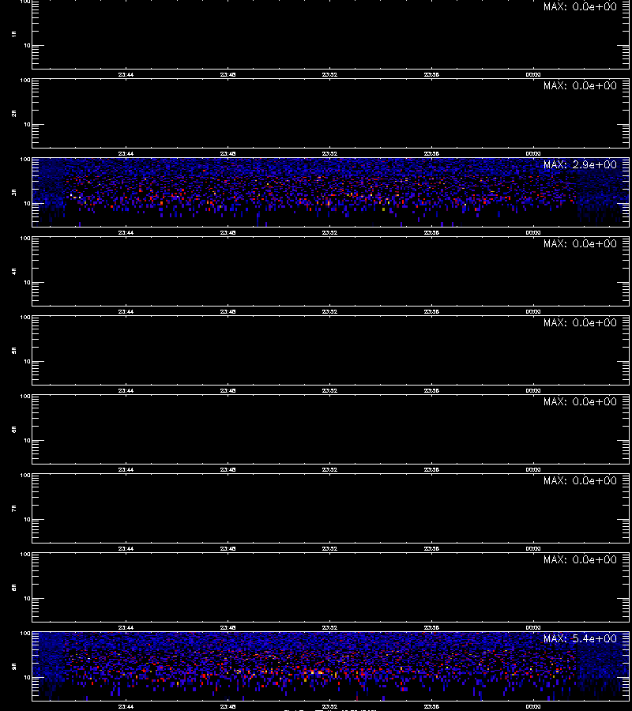The height and width of the screenshot is (711, 632).
Task: Click the 23:52 tick label under 3R panel
Action: pyautogui.click(x=329, y=232)
